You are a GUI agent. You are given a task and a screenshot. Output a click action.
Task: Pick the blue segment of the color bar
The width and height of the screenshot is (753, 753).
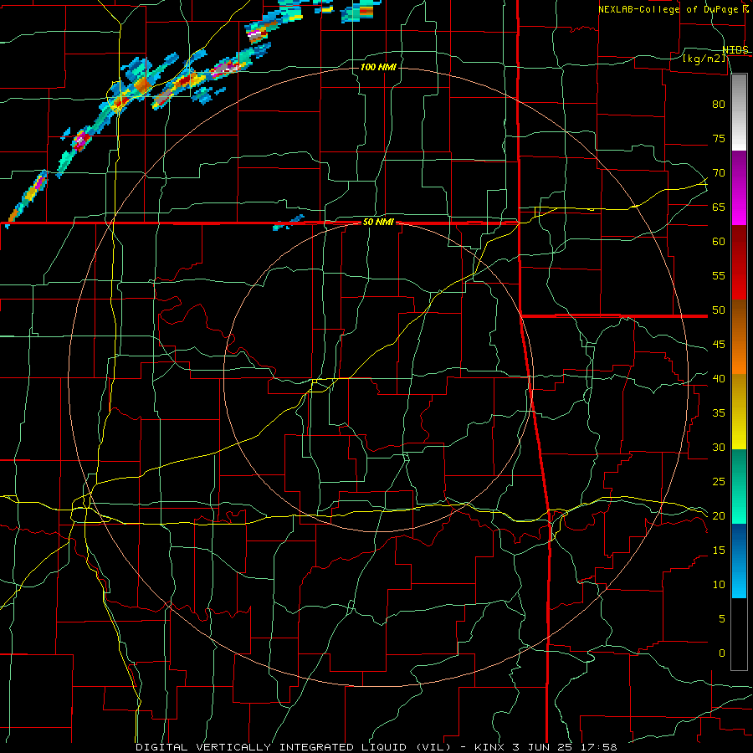[x=739, y=561]
